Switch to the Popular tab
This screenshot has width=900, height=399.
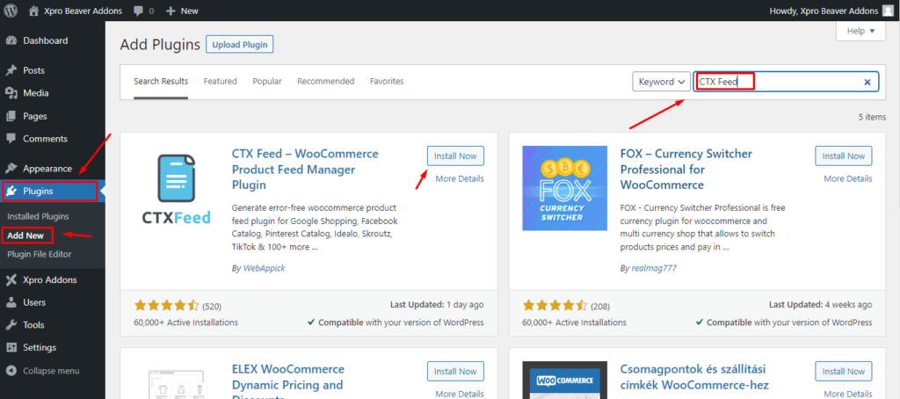coord(267,82)
